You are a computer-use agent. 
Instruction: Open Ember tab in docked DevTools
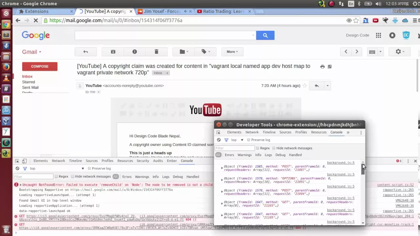point(172,161)
